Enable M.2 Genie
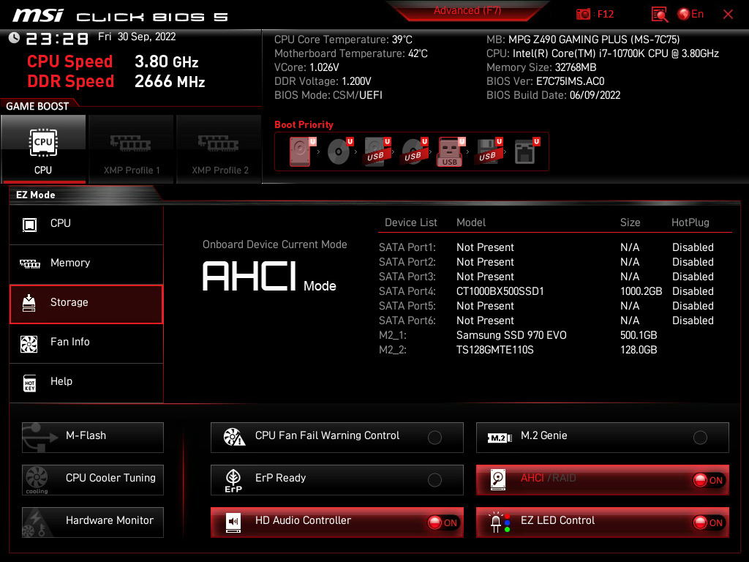The width and height of the screenshot is (749, 562). tap(701, 436)
